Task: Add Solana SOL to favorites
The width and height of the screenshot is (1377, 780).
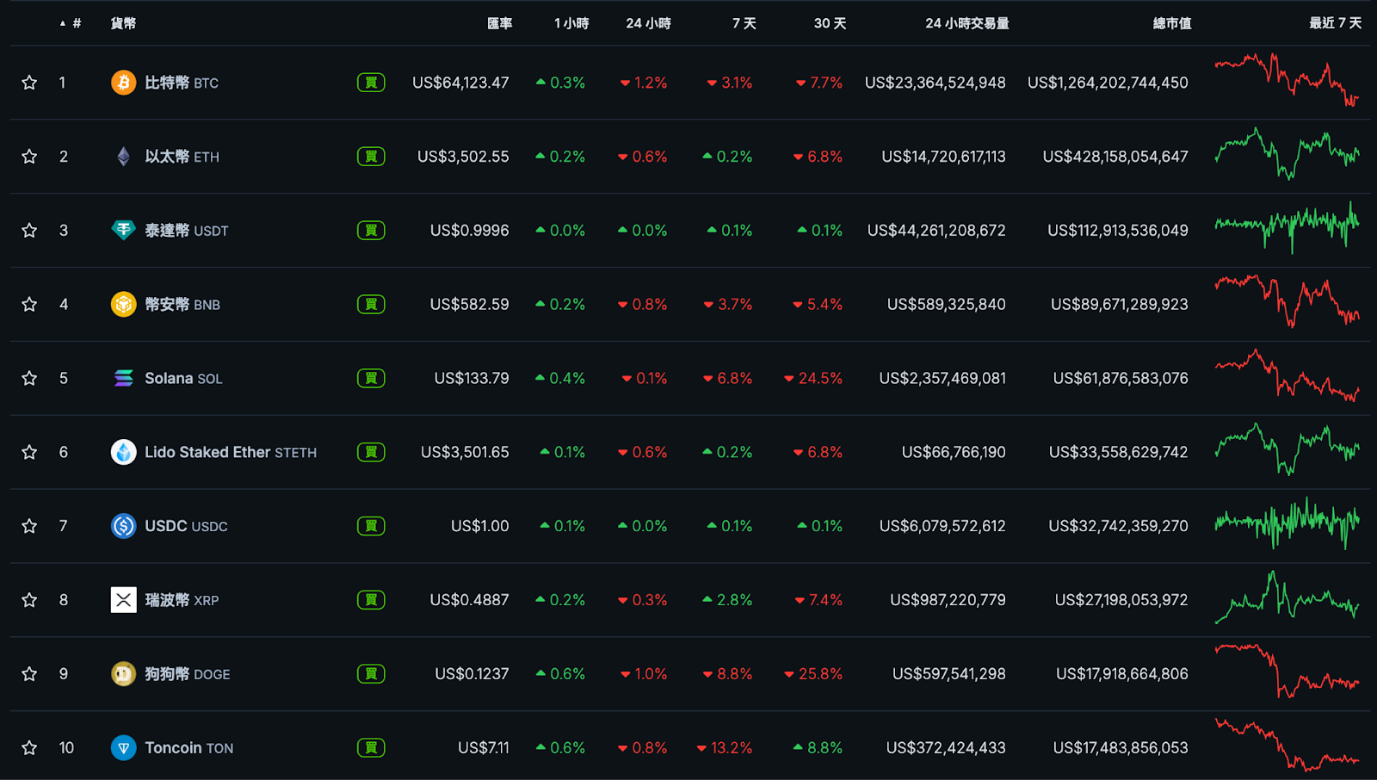Action: click(x=29, y=378)
